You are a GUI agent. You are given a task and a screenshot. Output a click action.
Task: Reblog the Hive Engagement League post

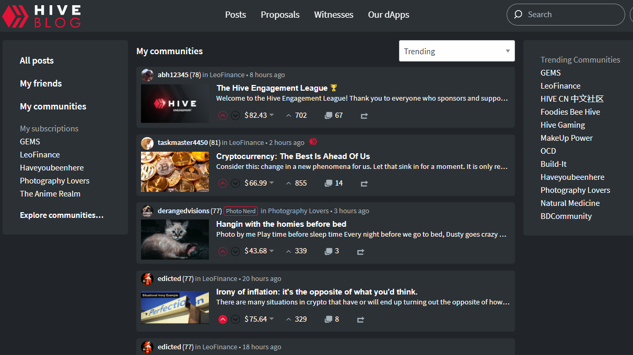[x=364, y=116]
